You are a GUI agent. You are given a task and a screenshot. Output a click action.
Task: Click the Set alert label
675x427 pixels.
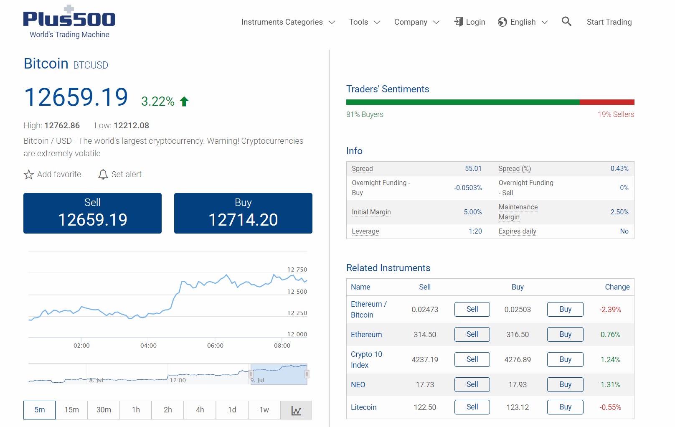pyautogui.click(x=127, y=174)
